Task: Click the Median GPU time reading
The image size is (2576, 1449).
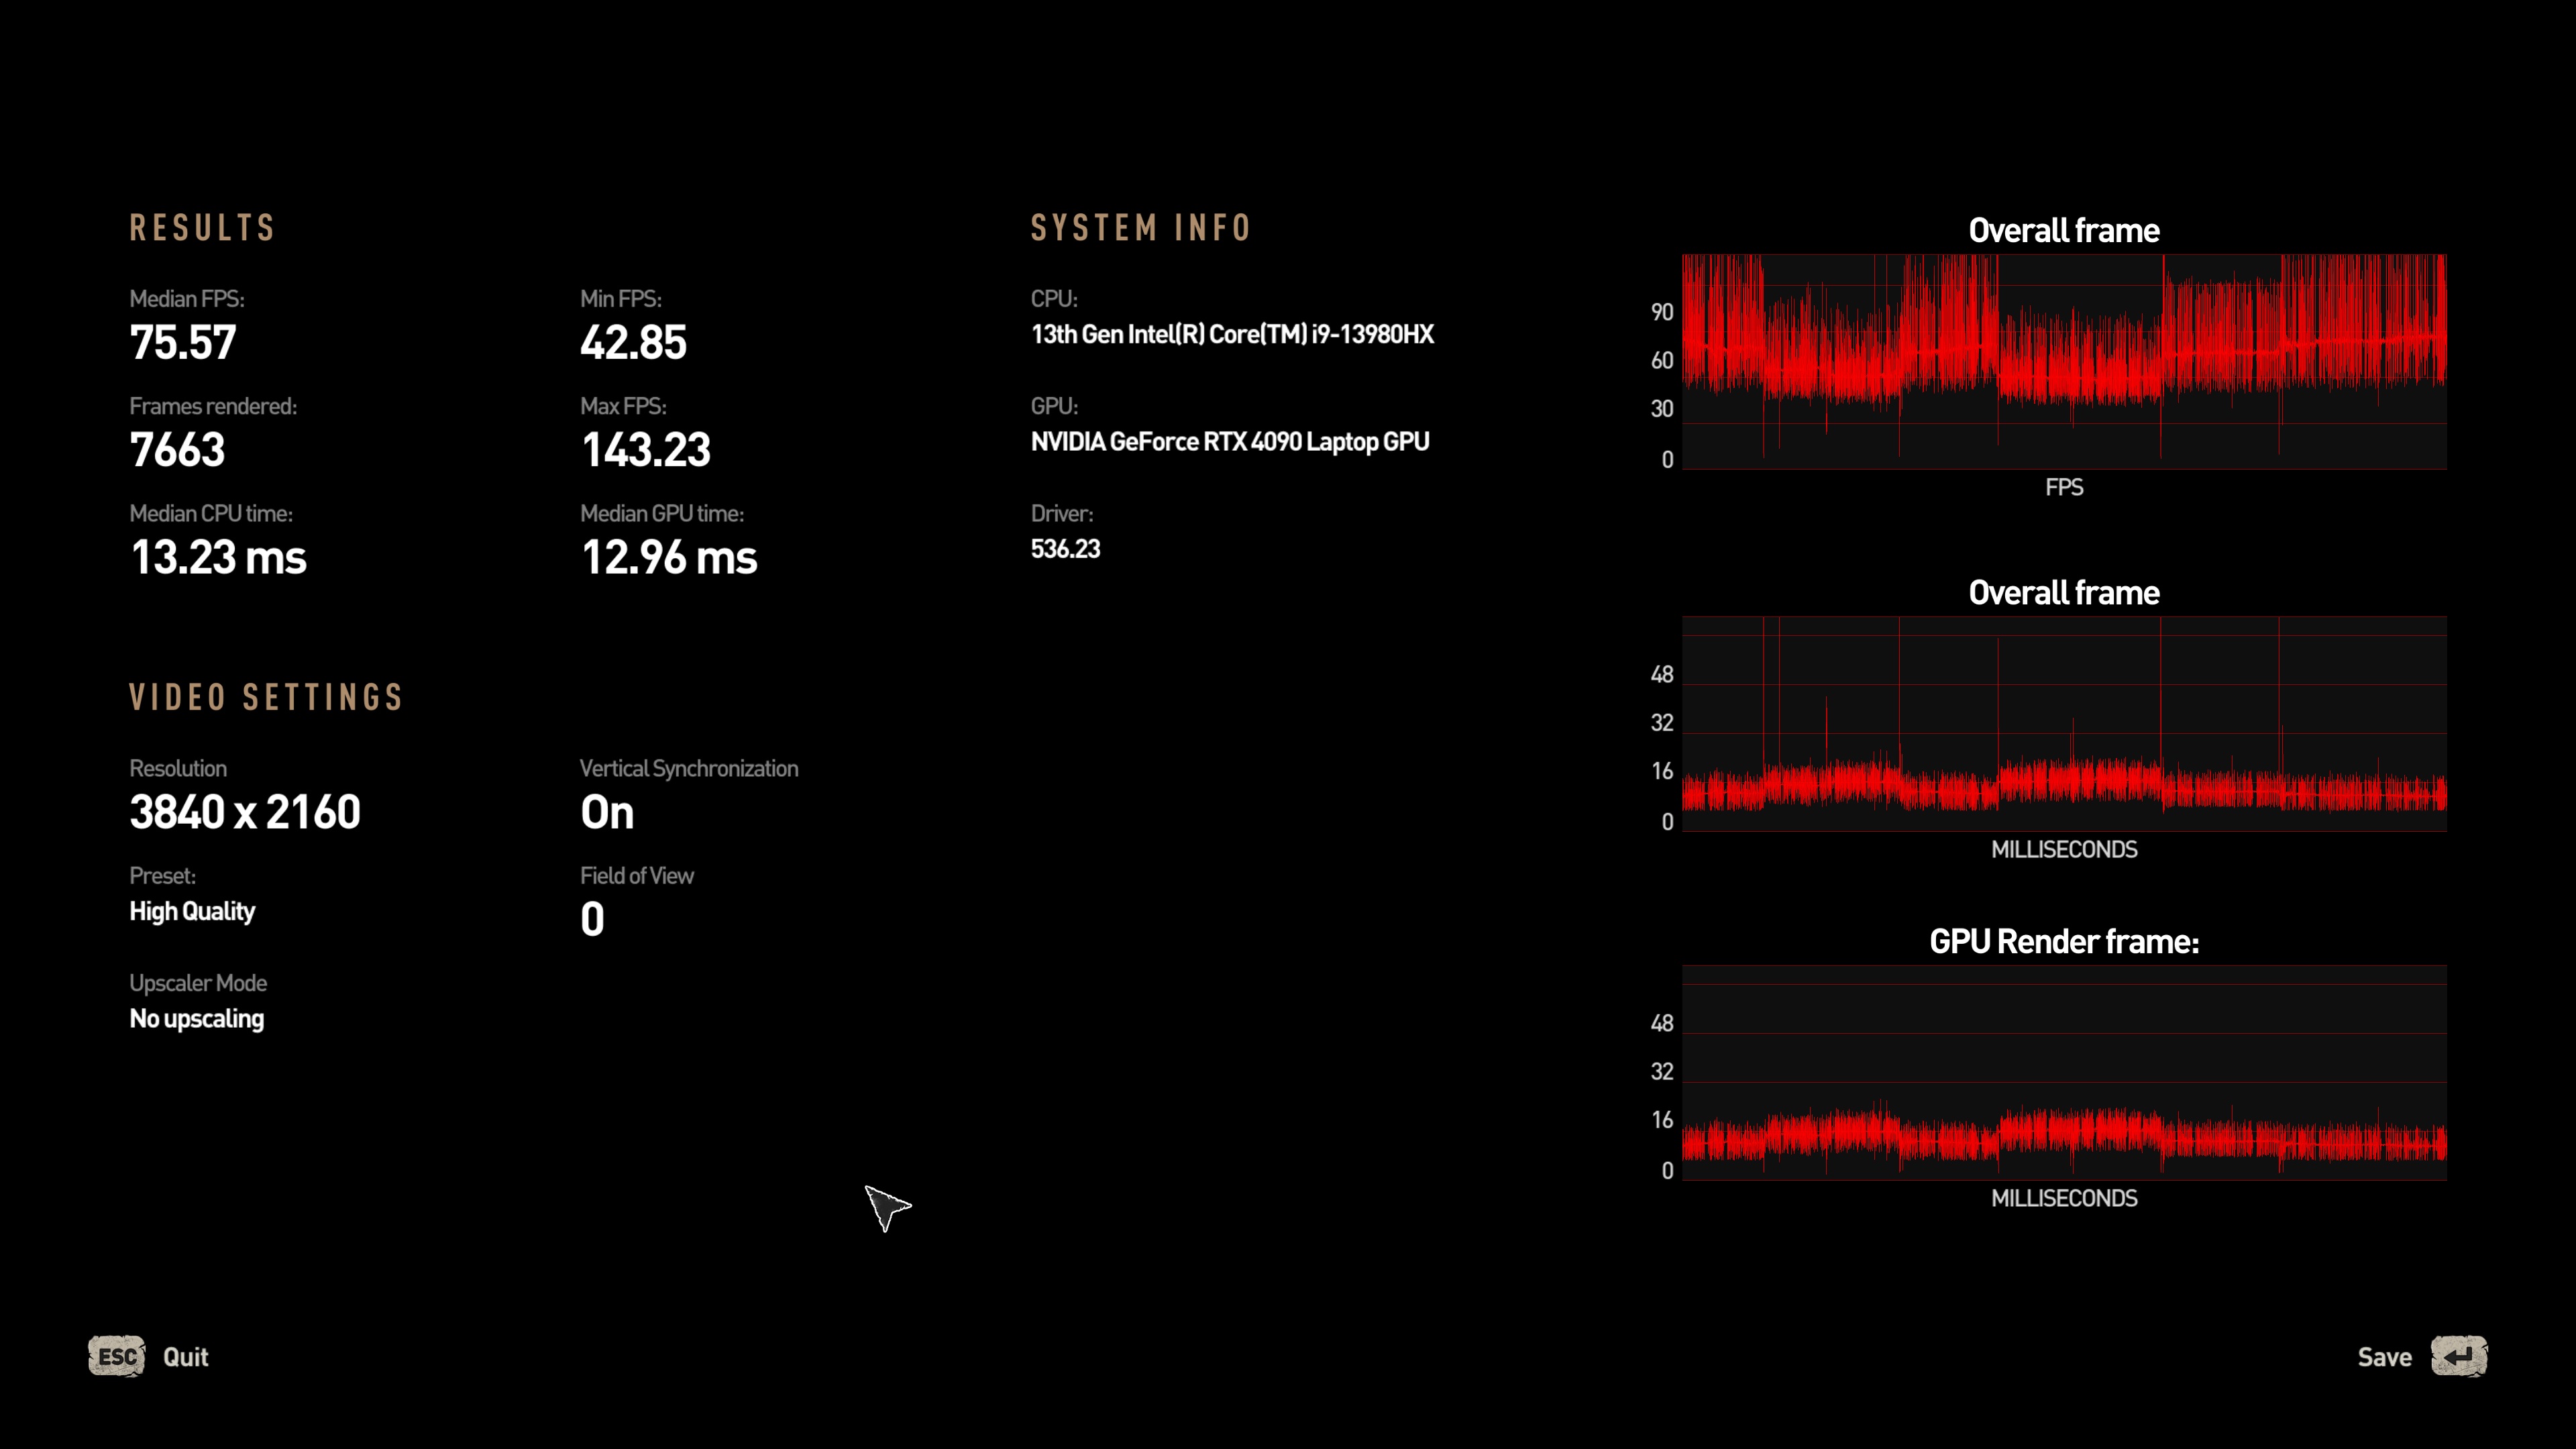Action: coord(669,557)
